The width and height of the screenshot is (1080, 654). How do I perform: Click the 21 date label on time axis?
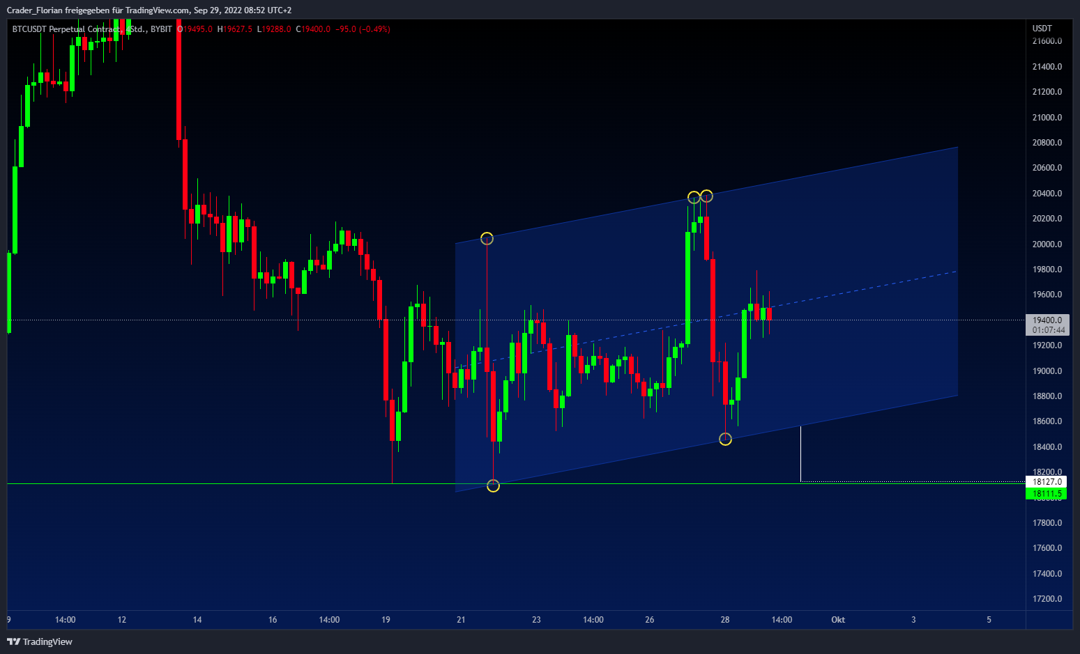461,620
